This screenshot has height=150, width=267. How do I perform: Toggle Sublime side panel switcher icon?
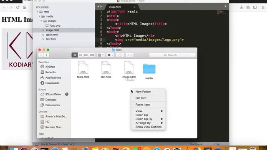pyautogui.click(x=37, y=145)
